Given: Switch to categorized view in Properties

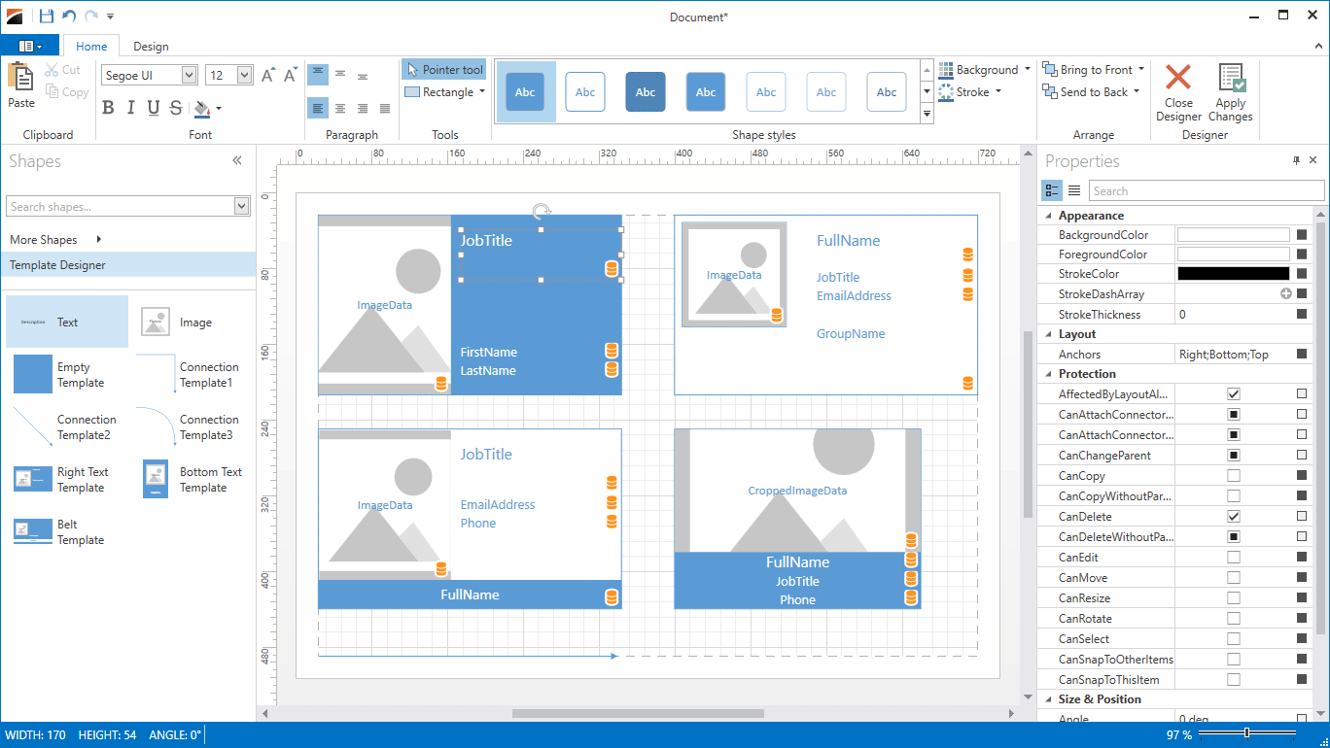Looking at the screenshot, I should (1052, 190).
